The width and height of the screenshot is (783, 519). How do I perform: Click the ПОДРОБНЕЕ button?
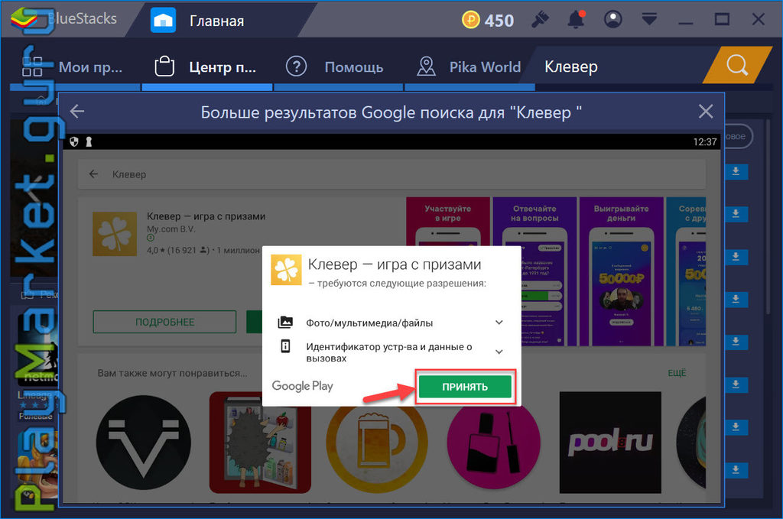tap(165, 322)
